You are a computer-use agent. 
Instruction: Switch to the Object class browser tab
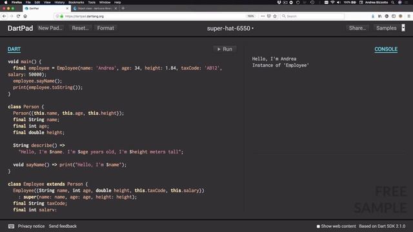coord(95,8)
